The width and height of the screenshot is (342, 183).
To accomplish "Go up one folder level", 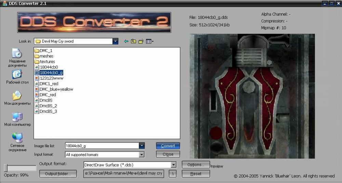I will pyautogui.click(x=133, y=41).
